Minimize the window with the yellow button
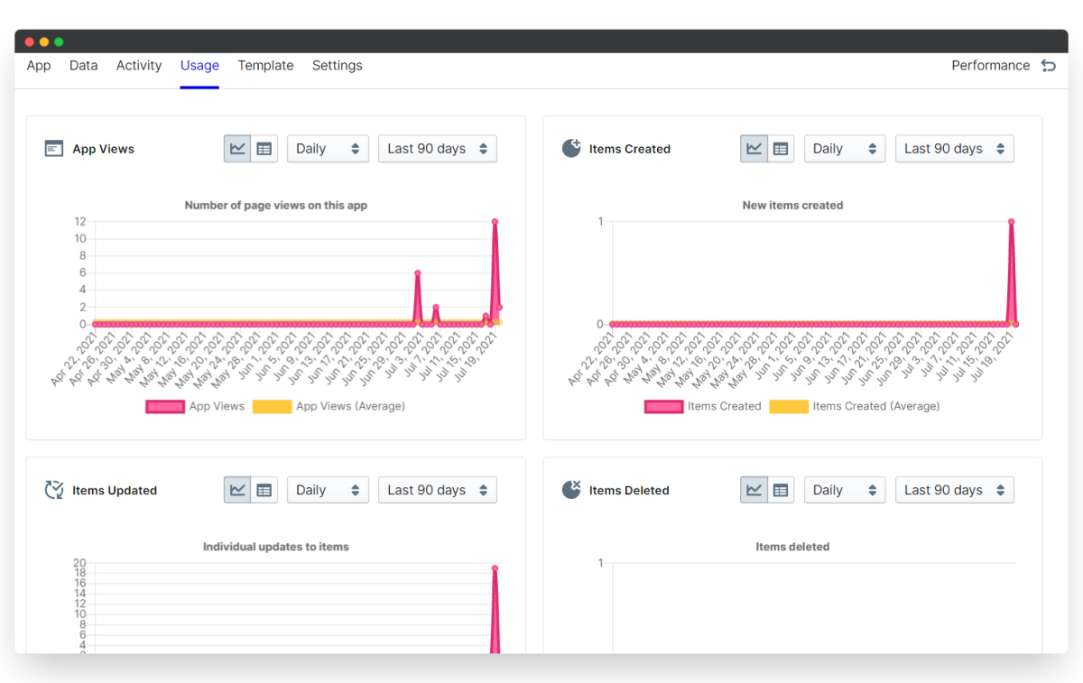The width and height of the screenshot is (1083, 683). click(43, 42)
